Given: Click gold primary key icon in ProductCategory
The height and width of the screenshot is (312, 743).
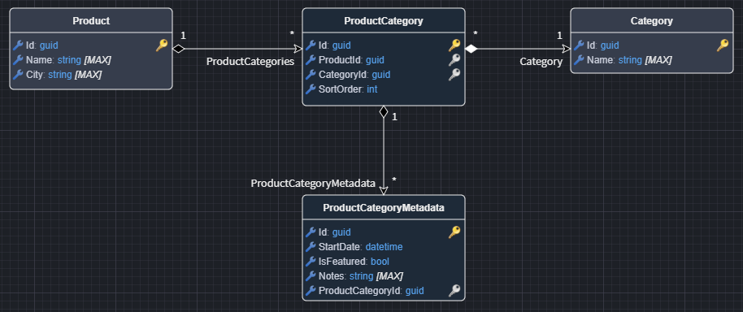Looking at the screenshot, I should click(x=454, y=45).
